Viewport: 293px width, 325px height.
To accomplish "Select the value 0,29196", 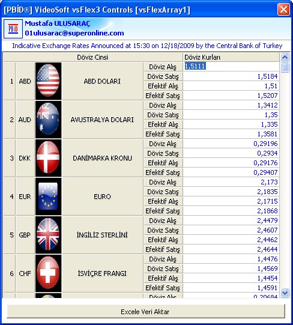I will pyautogui.click(x=231, y=144).
